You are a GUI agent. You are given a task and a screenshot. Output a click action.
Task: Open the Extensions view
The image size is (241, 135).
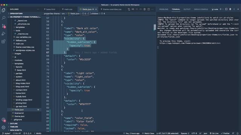(3, 41)
